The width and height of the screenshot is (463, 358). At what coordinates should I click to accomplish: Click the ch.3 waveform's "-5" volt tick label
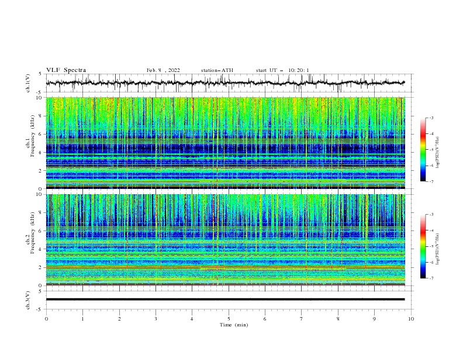pos(39,309)
